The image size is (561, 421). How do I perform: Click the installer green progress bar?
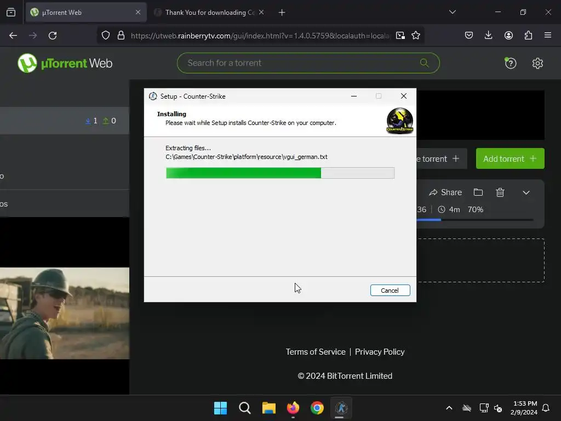click(280, 173)
